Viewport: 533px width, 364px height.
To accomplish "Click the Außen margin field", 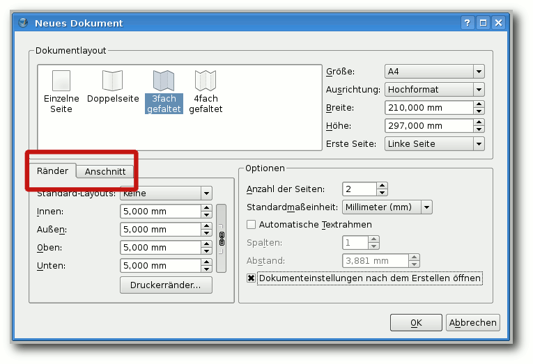I will pos(160,230).
